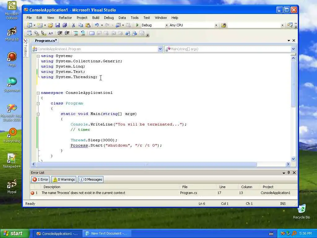Start debugging with the green play icon
Viewport: 317px width, 238px height.
(137, 25)
